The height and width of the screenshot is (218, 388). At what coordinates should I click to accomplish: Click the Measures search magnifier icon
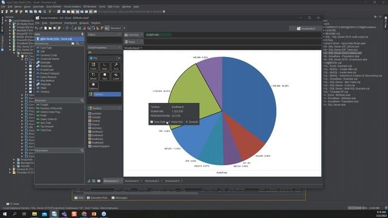(x=82, y=101)
